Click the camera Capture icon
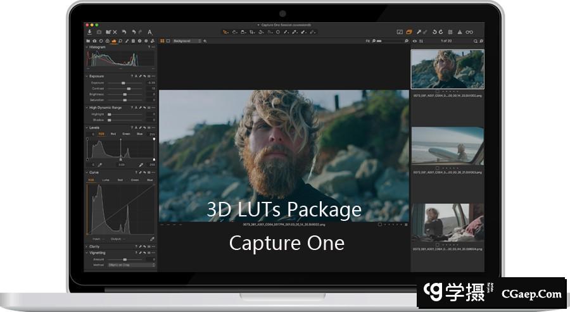The width and height of the screenshot is (570, 312). point(99,32)
